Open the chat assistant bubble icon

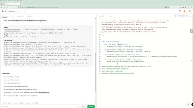188,104
